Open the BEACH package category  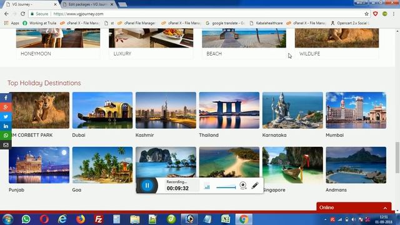[244, 44]
